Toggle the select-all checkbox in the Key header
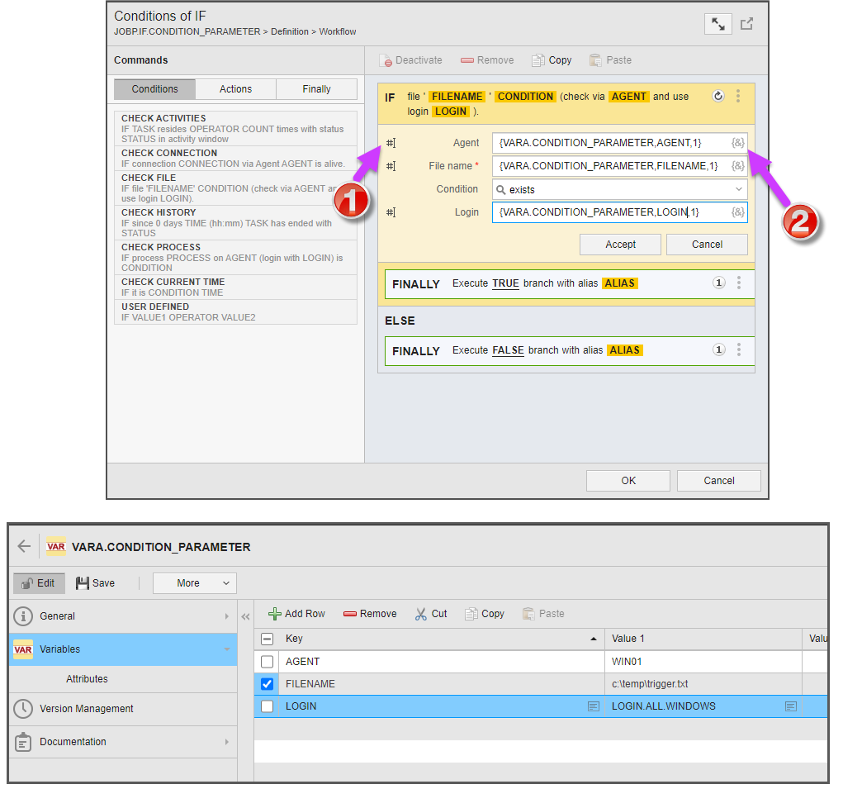Screen dimensions: 843x789 pyautogui.click(x=266, y=639)
